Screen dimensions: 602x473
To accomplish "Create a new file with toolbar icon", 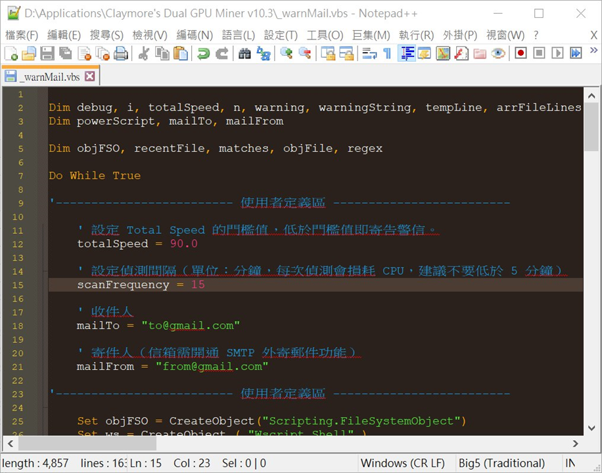I will (11, 53).
